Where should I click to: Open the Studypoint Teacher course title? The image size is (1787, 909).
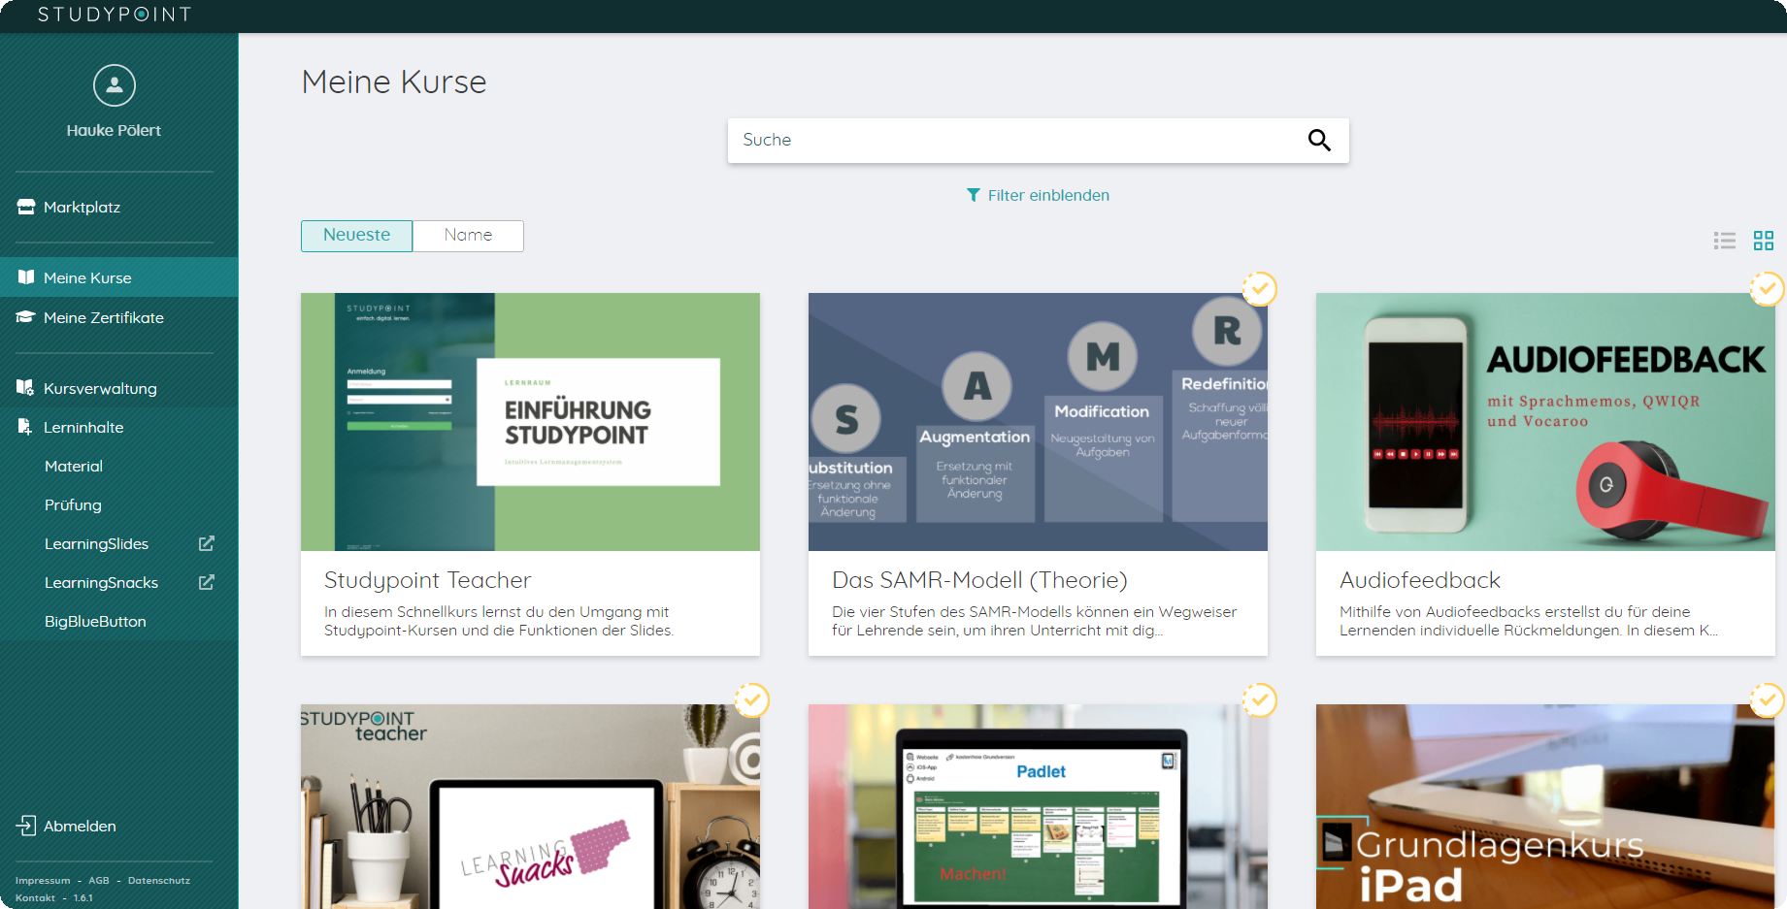[427, 580]
